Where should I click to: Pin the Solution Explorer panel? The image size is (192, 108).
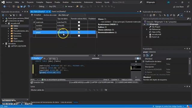pyautogui.click(x=187, y=12)
